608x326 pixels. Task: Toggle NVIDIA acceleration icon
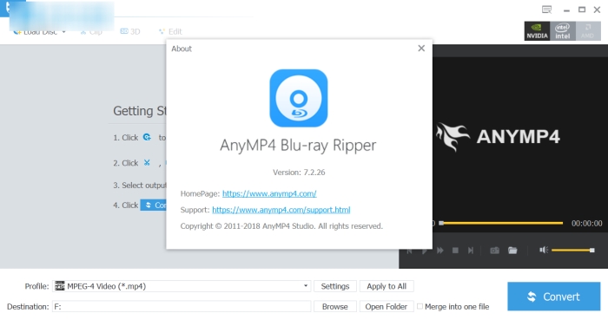coord(537,31)
